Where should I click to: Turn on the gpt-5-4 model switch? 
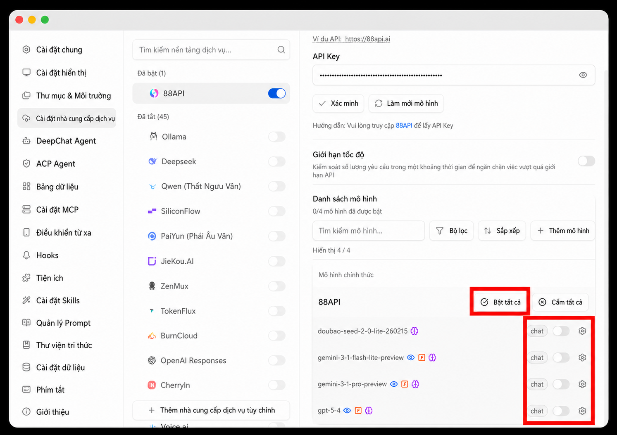pyautogui.click(x=561, y=411)
